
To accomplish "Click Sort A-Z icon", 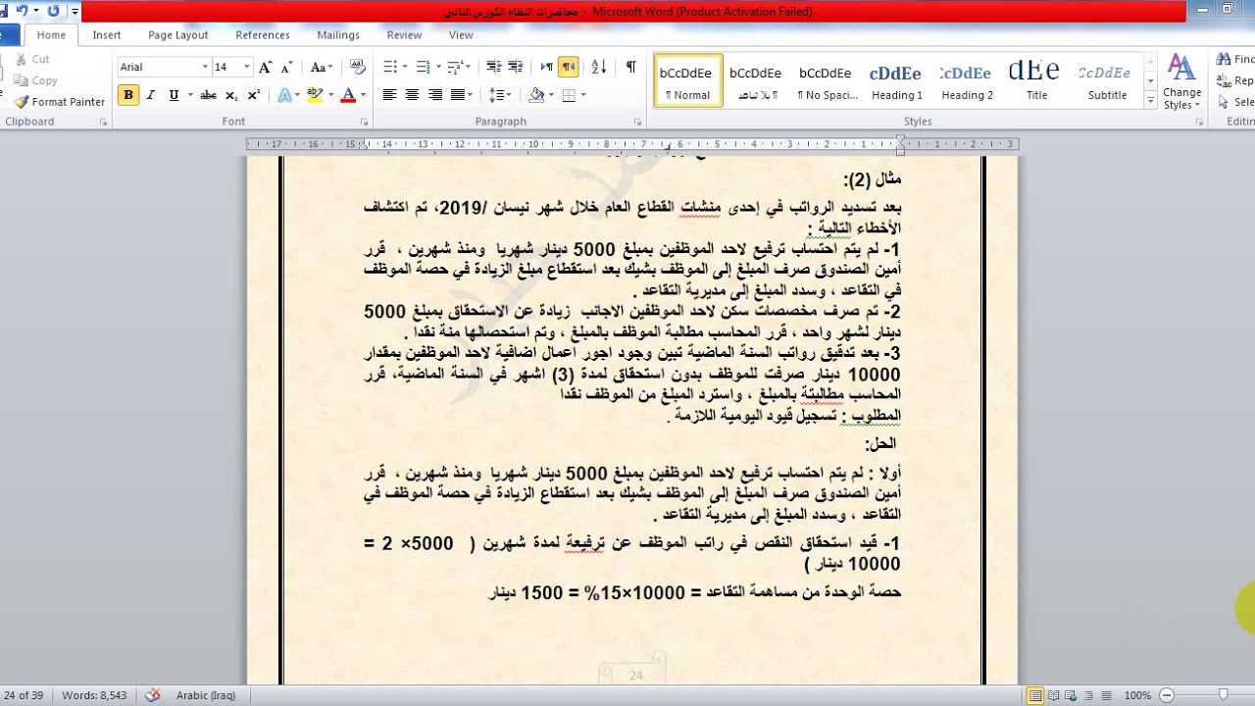I will pyautogui.click(x=599, y=67).
